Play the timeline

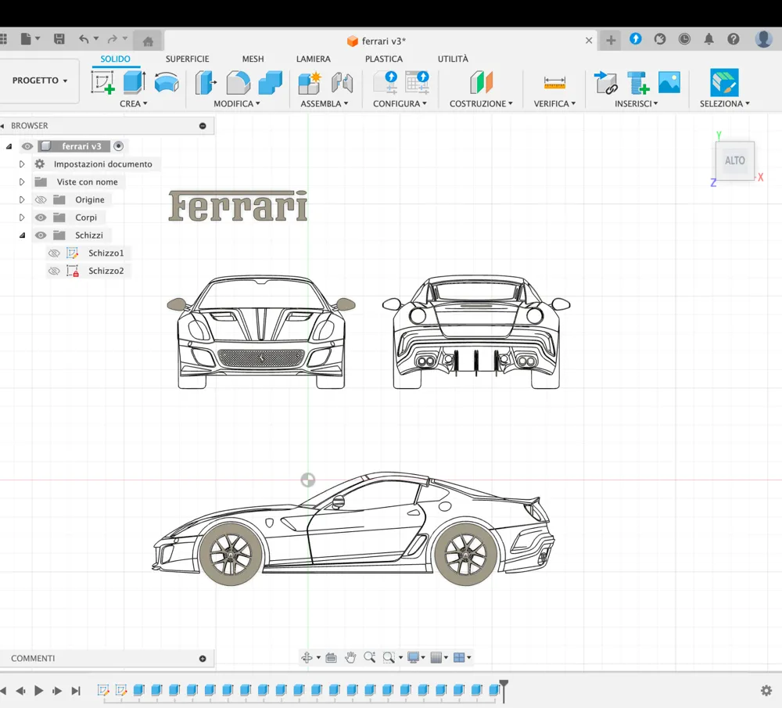(38, 691)
